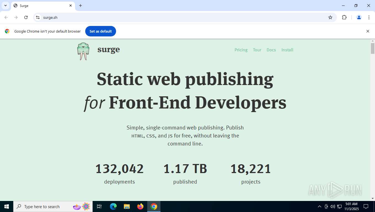Click the Static web publishing headline

click(185, 79)
